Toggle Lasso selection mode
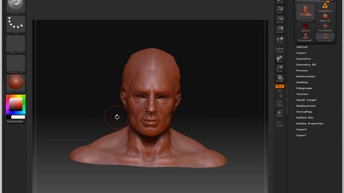The image size is (344, 193). pyautogui.click(x=279, y=123)
